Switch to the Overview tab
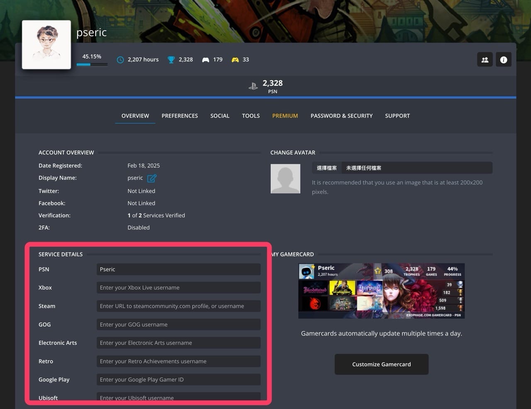531x409 pixels. coord(135,116)
